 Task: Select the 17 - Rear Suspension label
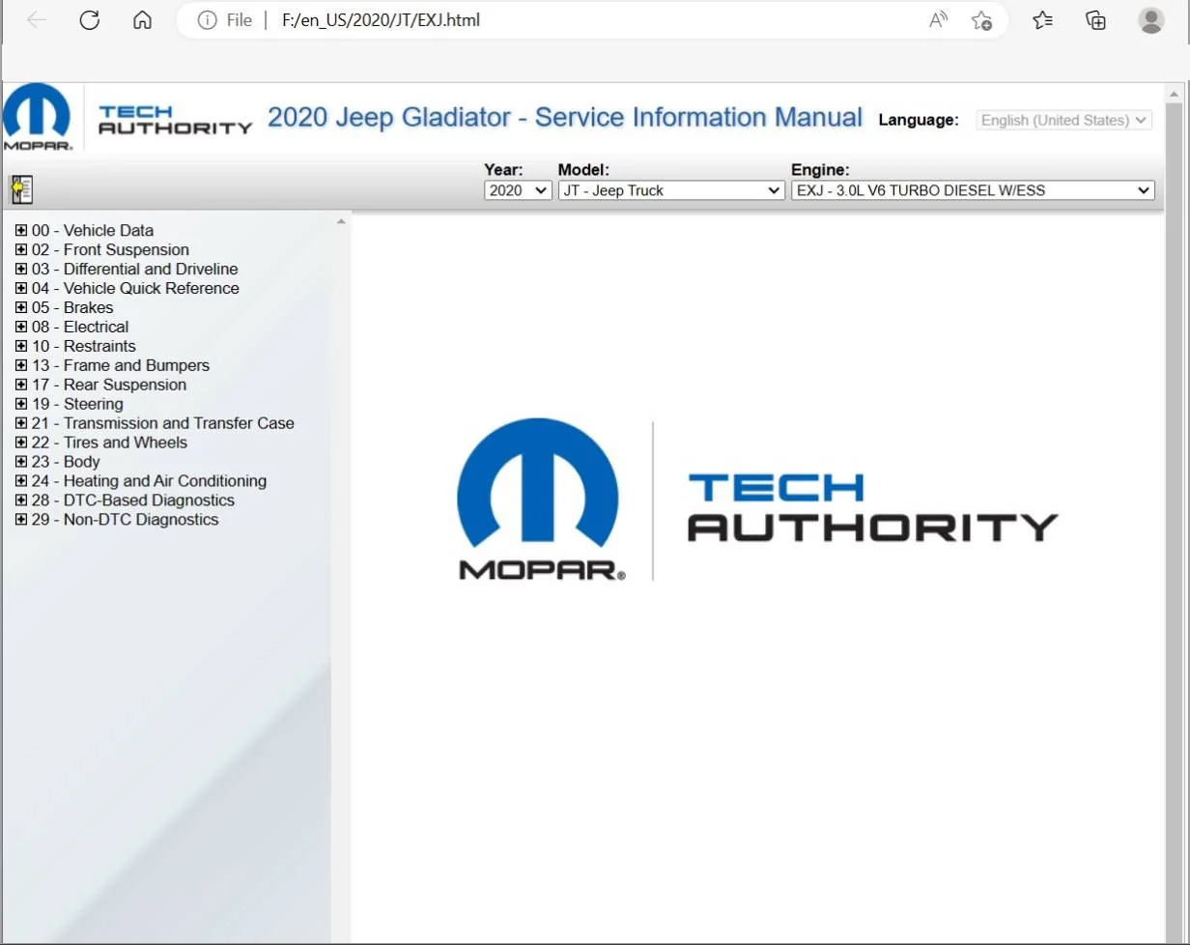click(109, 385)
